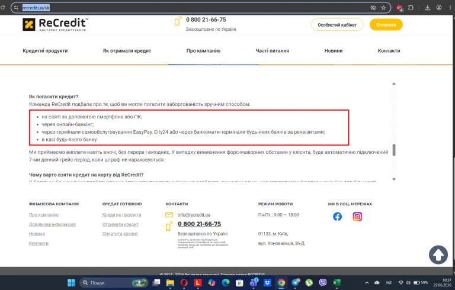Image resolution: width=455 pixels, height=290 pixels.
Task: Open Microsoft Teams from taskbar
Action: pos(254,282)
